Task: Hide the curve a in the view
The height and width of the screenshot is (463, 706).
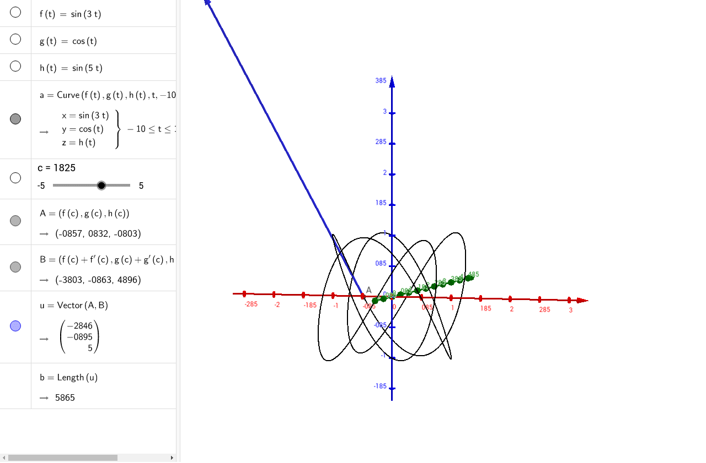Action: (15, 119)
